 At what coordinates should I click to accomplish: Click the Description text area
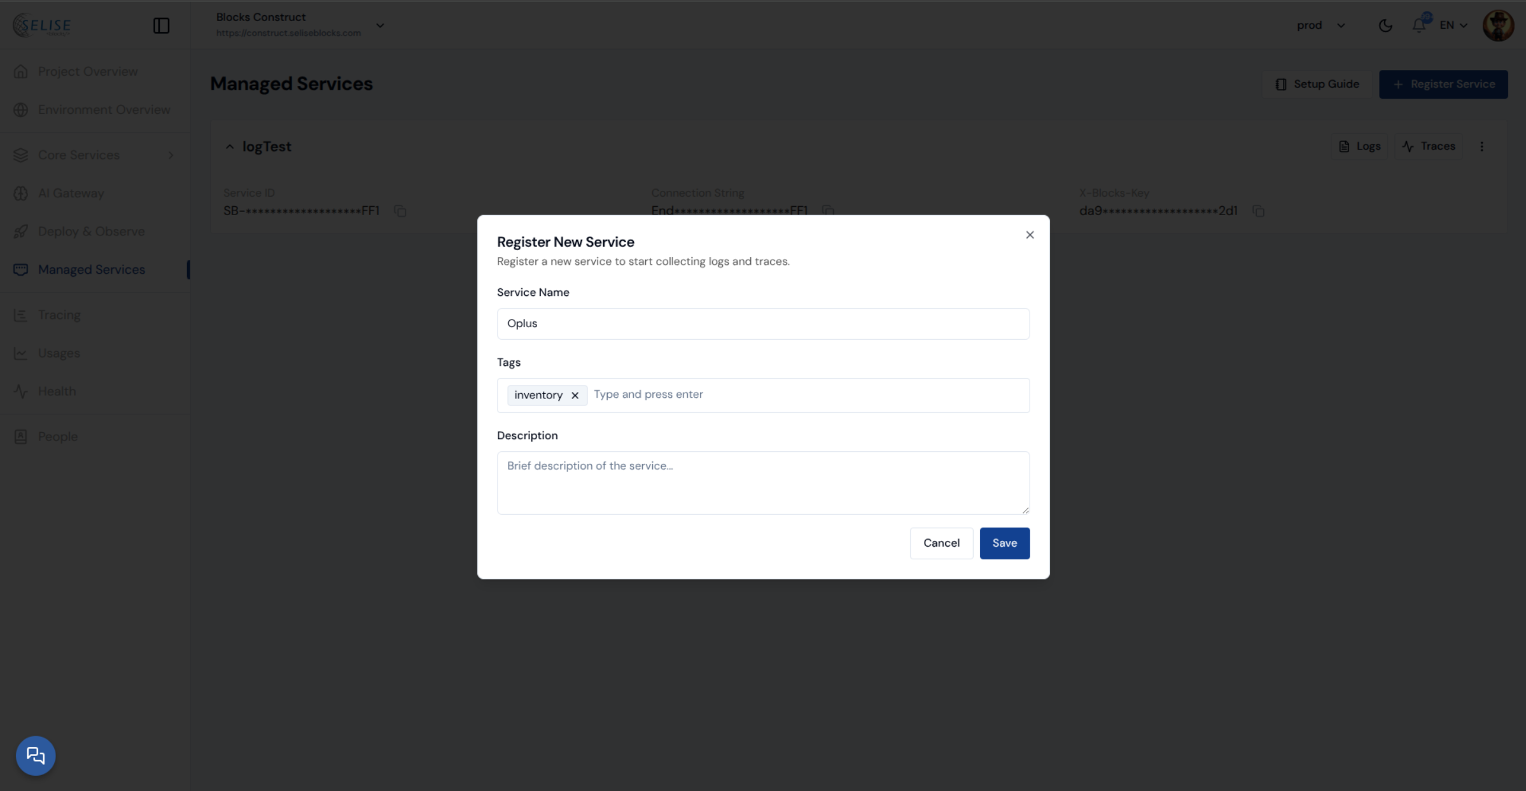pyautogui.click(x=762, y=482)
